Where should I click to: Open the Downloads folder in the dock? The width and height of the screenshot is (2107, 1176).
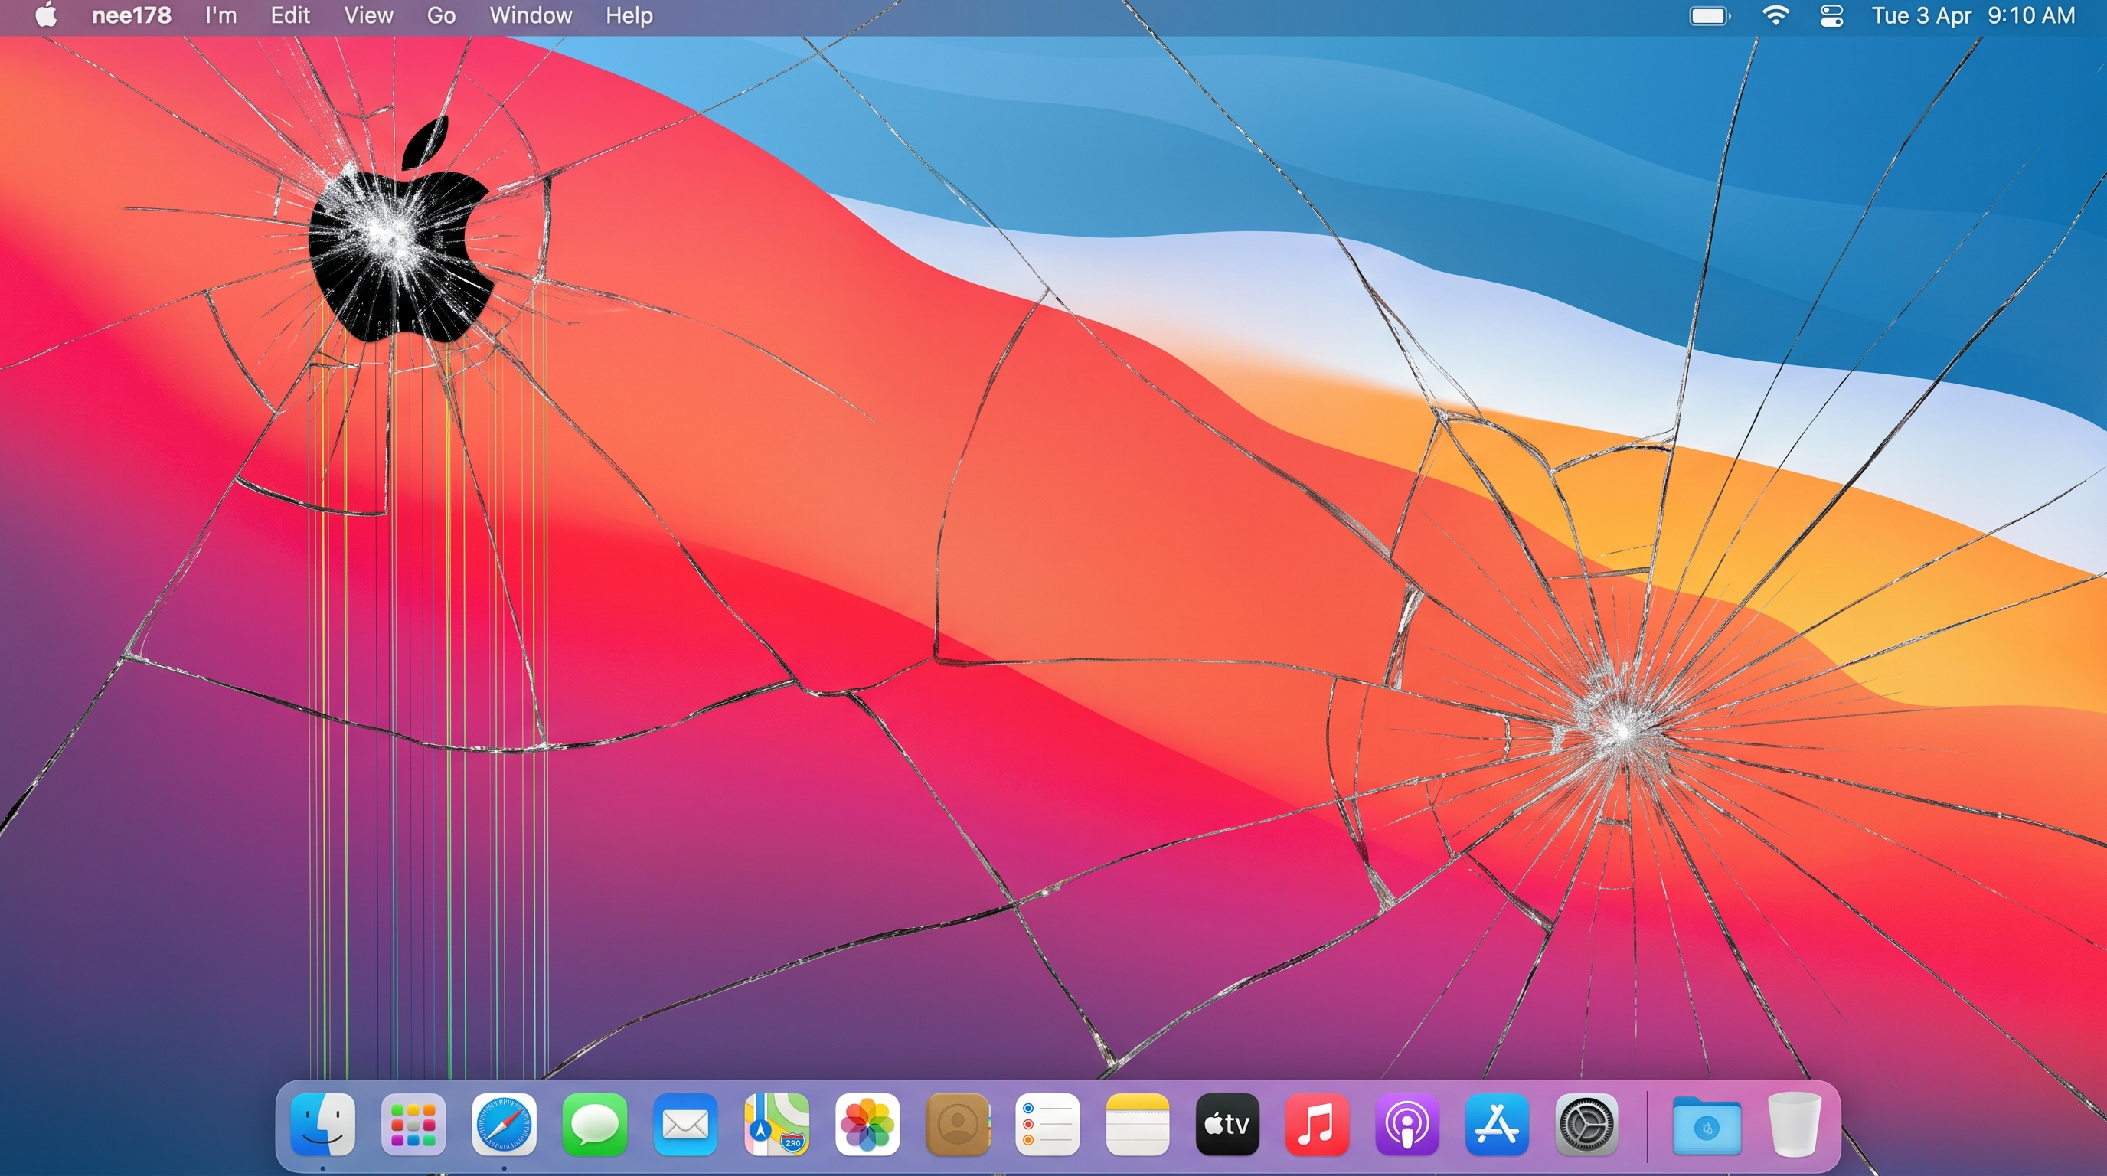(1707, 1126)
